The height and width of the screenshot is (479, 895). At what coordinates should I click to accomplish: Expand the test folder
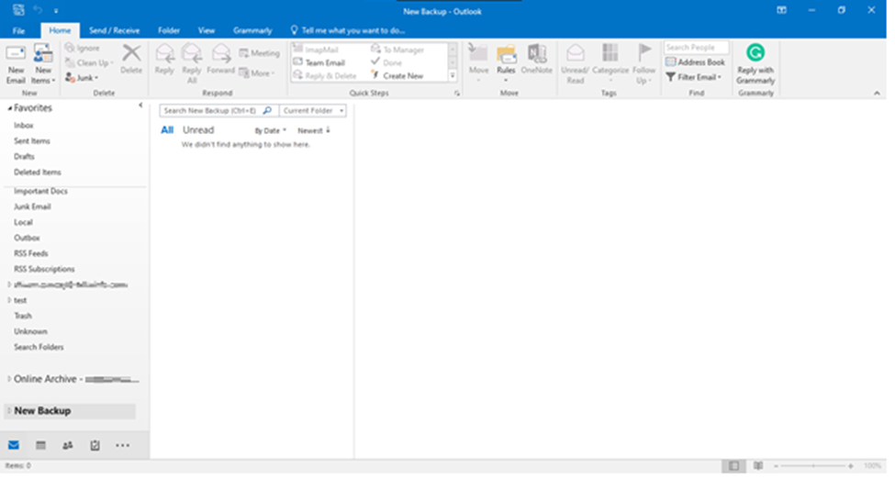tap(9, 300)
